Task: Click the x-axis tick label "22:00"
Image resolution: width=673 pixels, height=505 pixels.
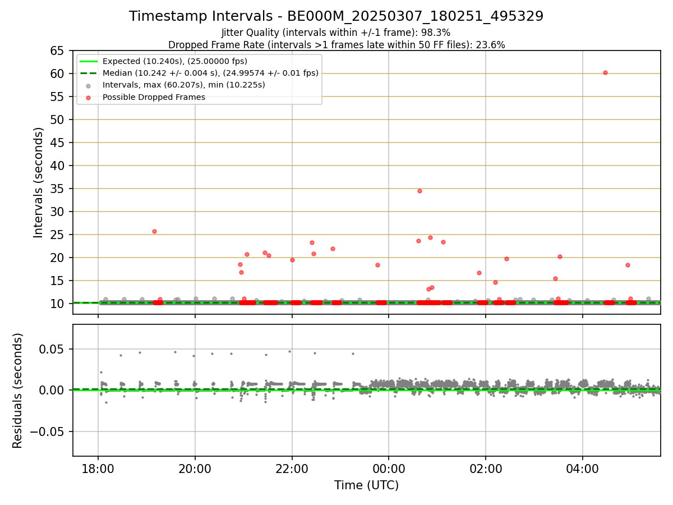Action: [292, 468]
